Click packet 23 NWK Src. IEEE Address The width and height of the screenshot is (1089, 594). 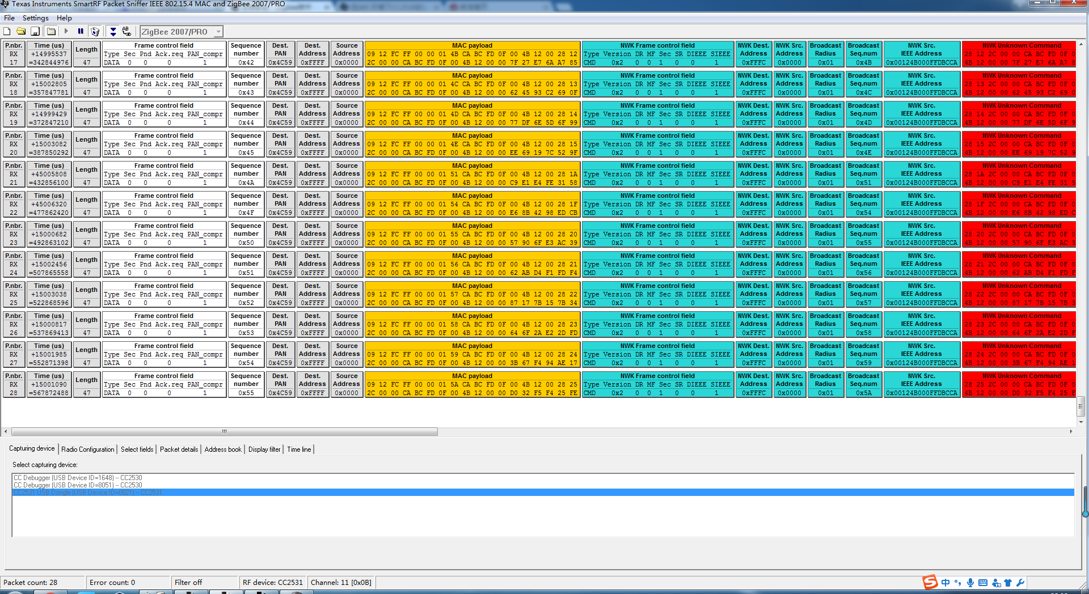tap(922, 234)
